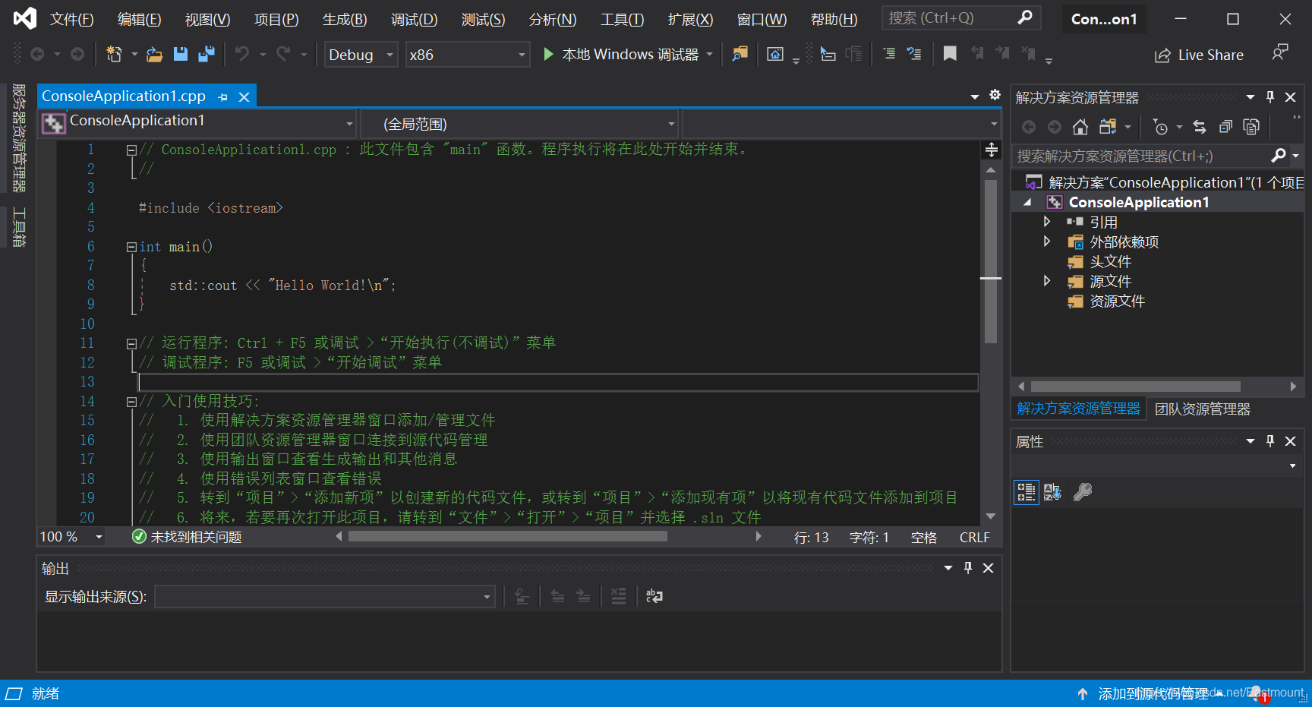Undo the last edit

[x=242, y=54]
